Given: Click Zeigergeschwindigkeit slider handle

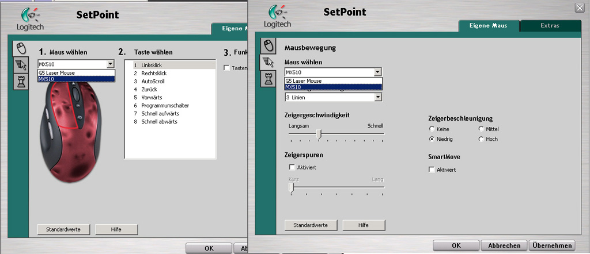Looking at the screenshot, I should click(319, 134).
